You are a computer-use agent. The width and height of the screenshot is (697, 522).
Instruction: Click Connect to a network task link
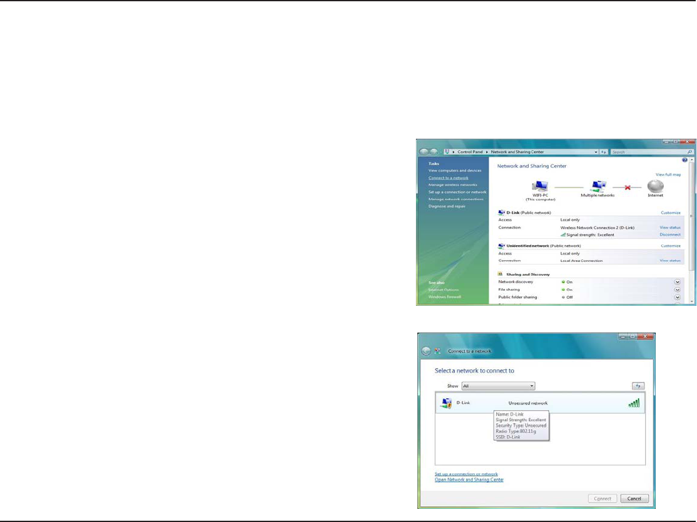click(448, 178)
